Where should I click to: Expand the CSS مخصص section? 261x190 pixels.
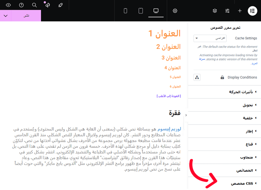(x=224, y=184)
